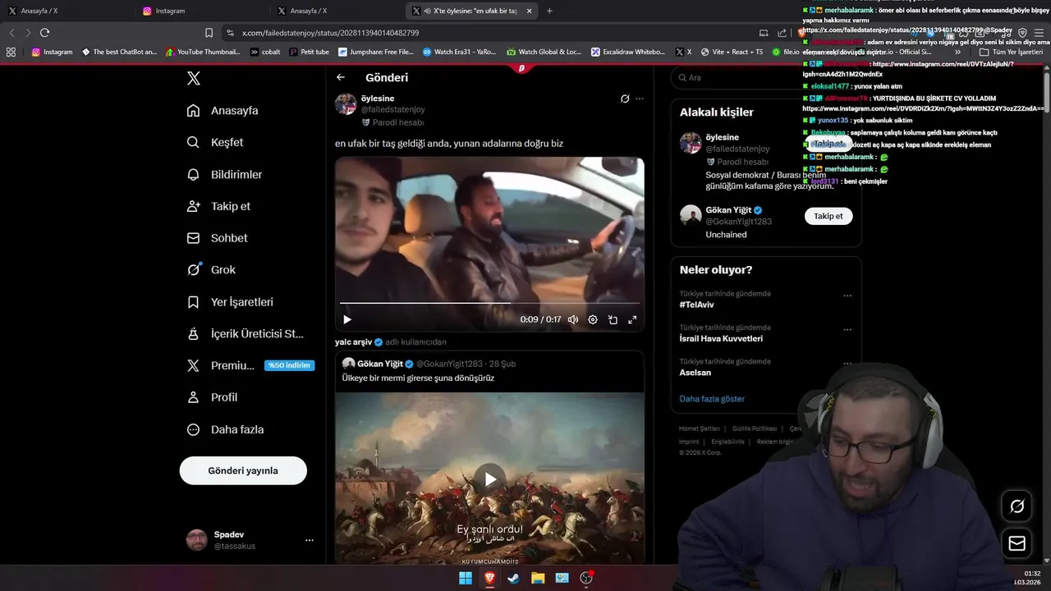Image resolution: width=1051 pixels, height=591 pixels.
Task: Open the Premium menu item
Action: [x=250, y=365]
